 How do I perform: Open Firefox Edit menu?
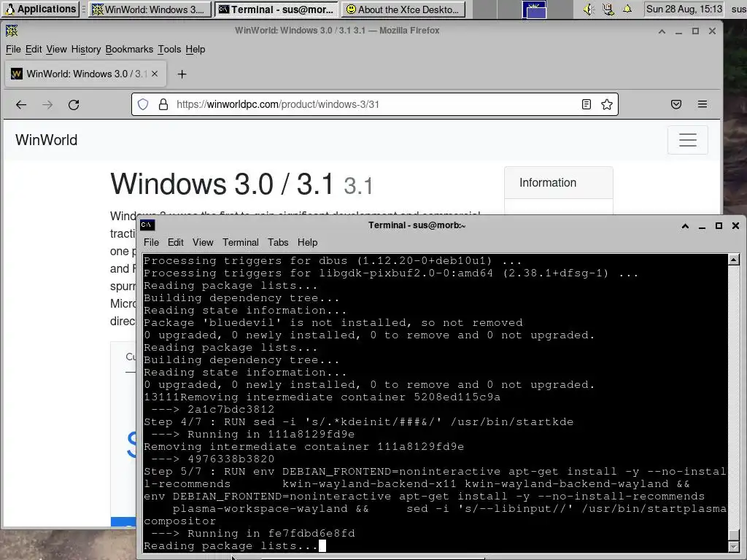coord(34,49)
